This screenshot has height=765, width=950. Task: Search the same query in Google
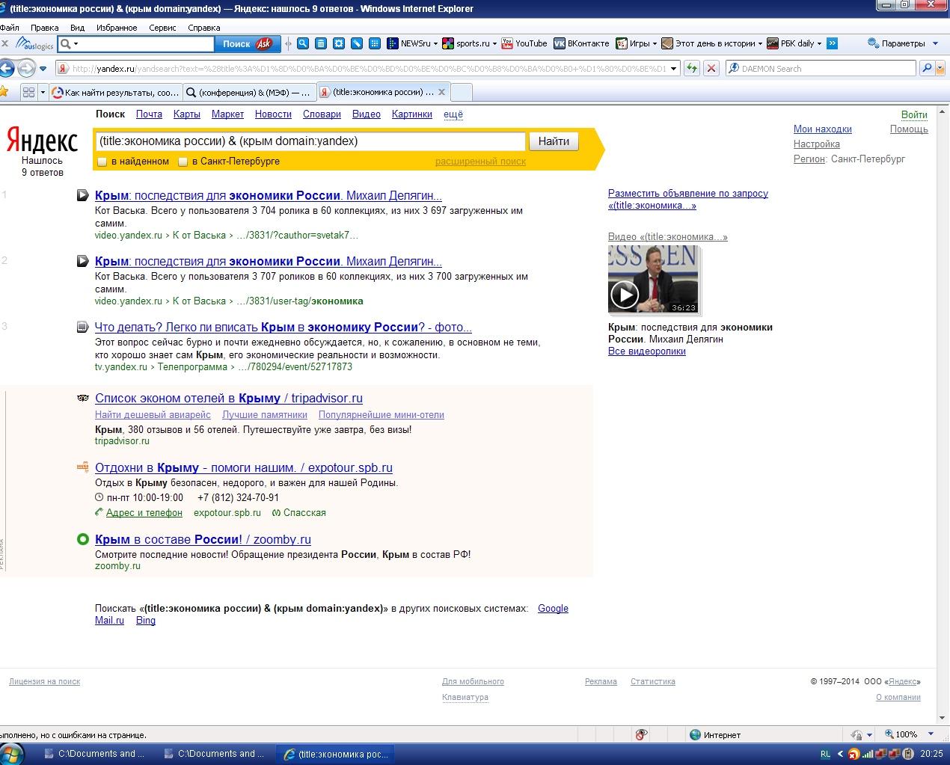(553, 609)
